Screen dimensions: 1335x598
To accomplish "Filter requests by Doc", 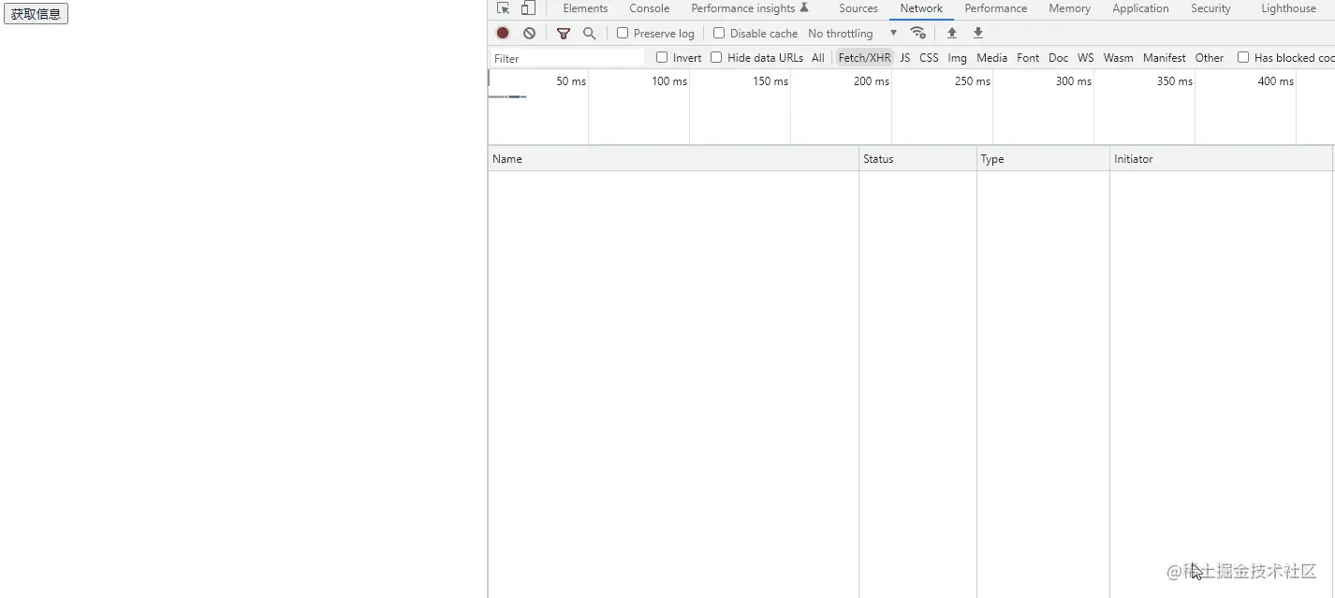I will tap(1058, 58).
